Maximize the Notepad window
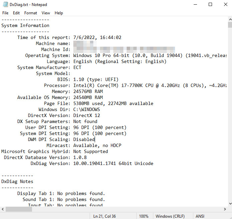The width and height of the screenshot is (232, 219). [x=210, y=4]
